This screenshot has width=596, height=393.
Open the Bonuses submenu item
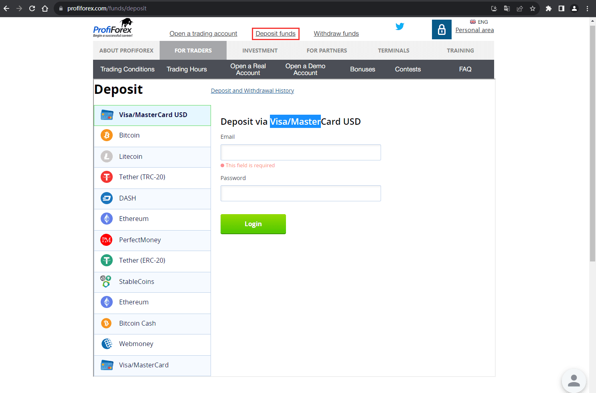(363, 69)
